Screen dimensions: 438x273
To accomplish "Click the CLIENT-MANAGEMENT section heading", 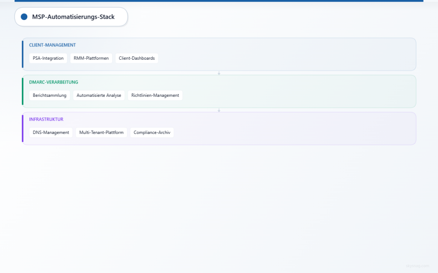I will click(x=52, y=45).
